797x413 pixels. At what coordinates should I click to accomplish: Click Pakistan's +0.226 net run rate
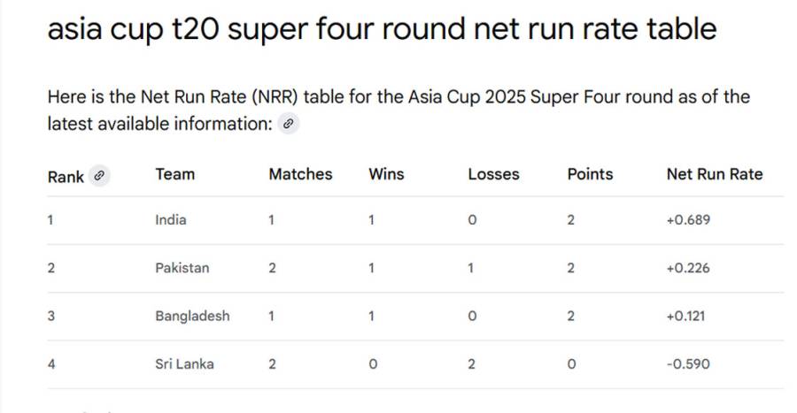(688, 268)
